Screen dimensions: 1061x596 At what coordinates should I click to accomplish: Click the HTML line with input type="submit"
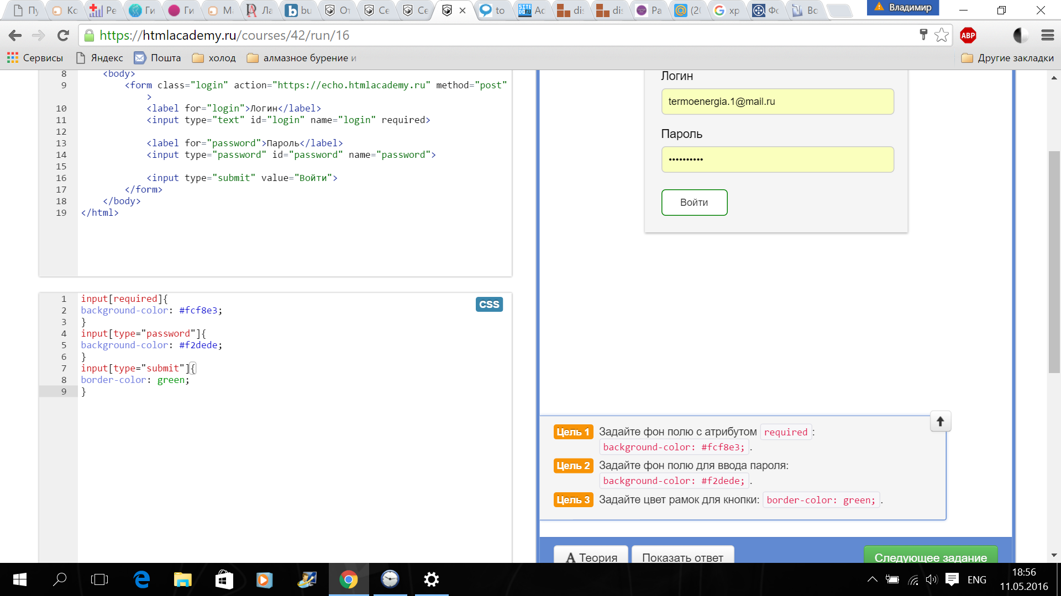tap(241, 178)
